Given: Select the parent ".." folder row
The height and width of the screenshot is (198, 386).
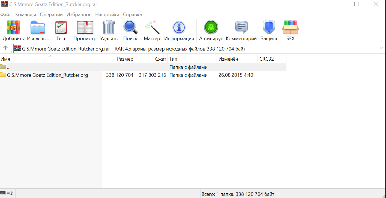Looking at the screenshot, I should (8, 67).
